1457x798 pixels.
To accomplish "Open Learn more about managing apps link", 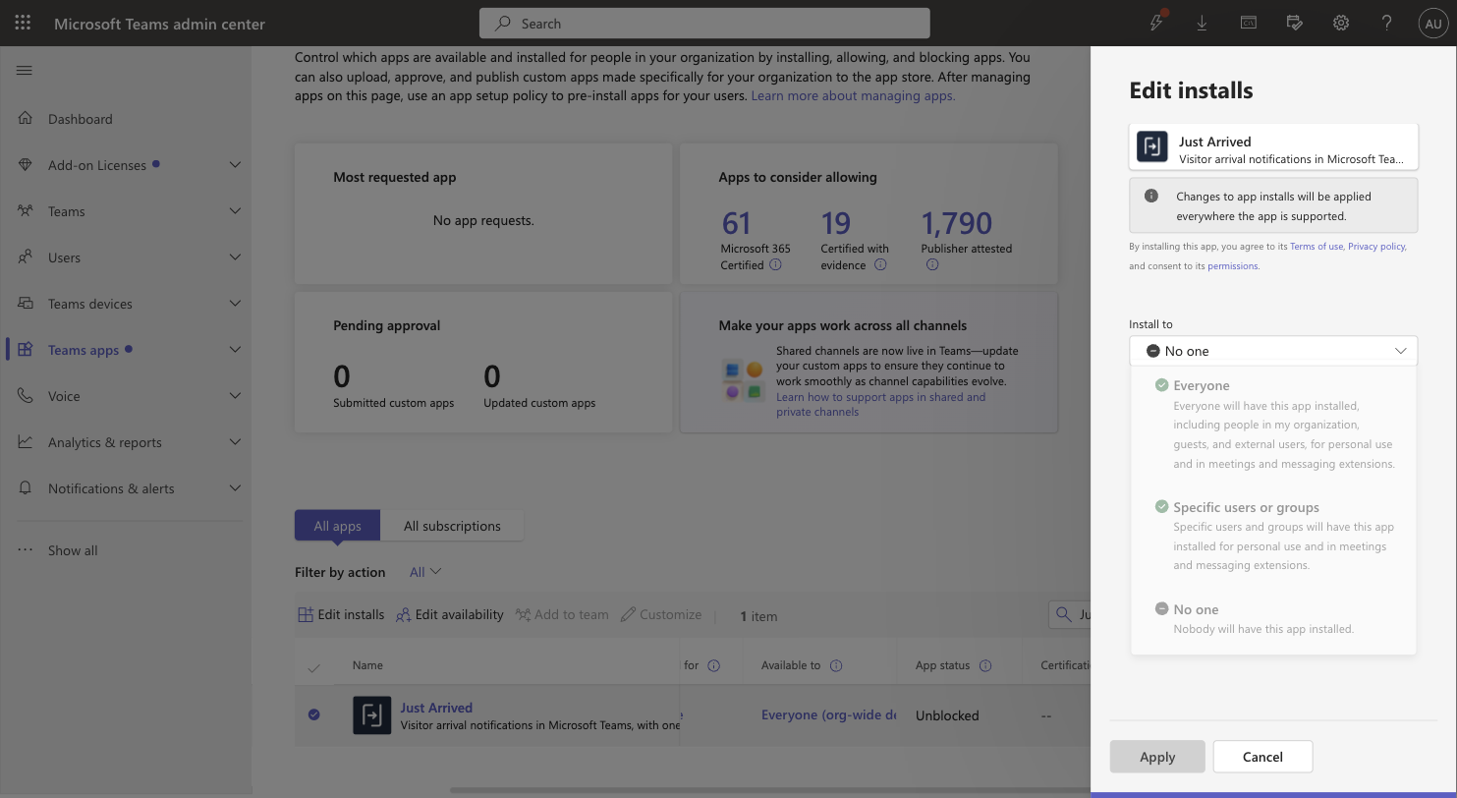I will pyautogui.click(x=853, y=95).
